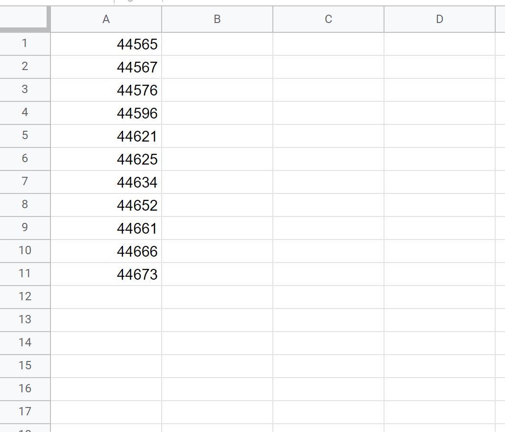Select empty cell B5

tap(217, 136)
